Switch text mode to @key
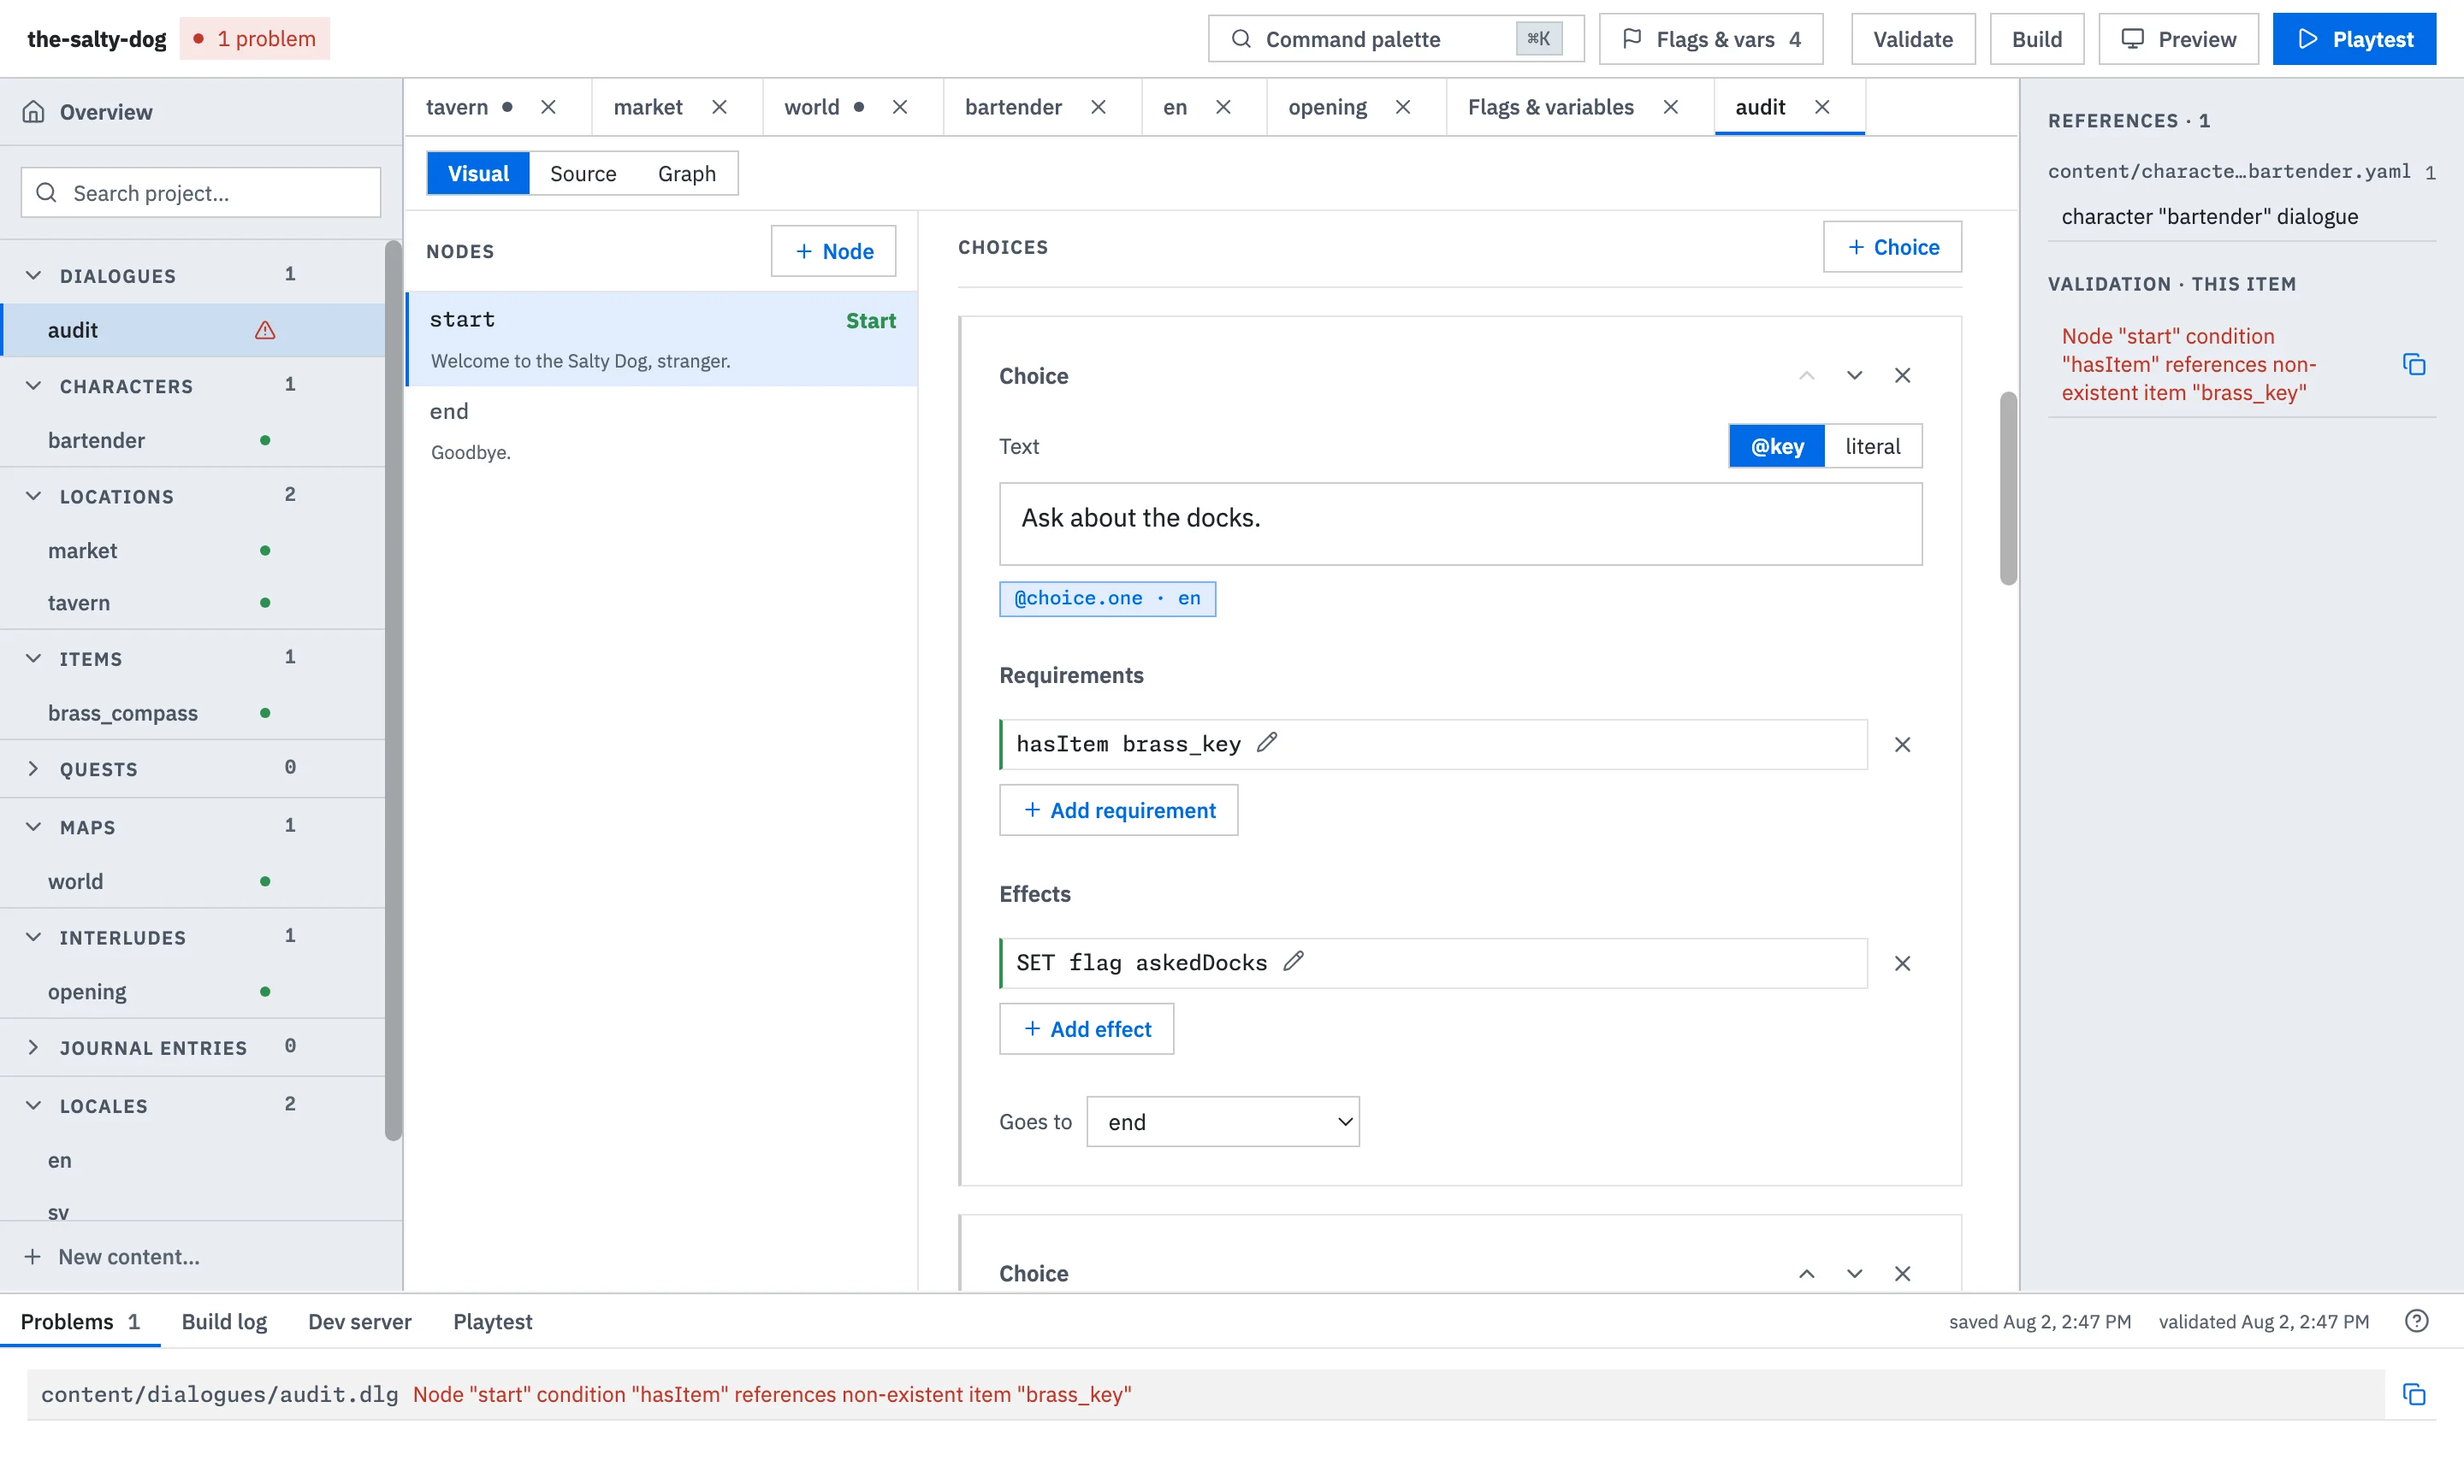 click(x=1777, y=445)
